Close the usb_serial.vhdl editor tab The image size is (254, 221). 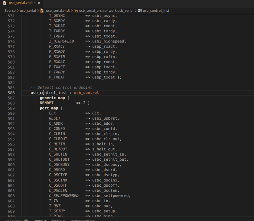[x=39, y=3]
